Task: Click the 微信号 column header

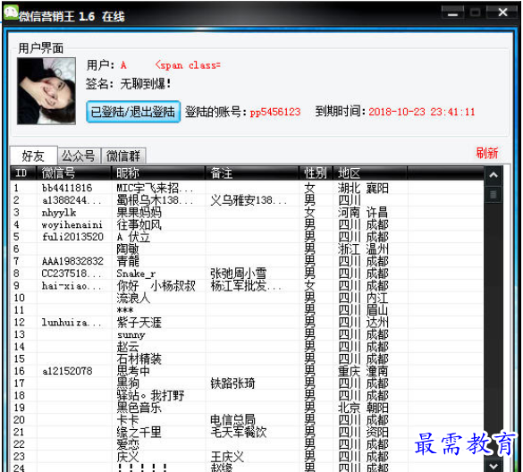Action: [x=73, y=173]
